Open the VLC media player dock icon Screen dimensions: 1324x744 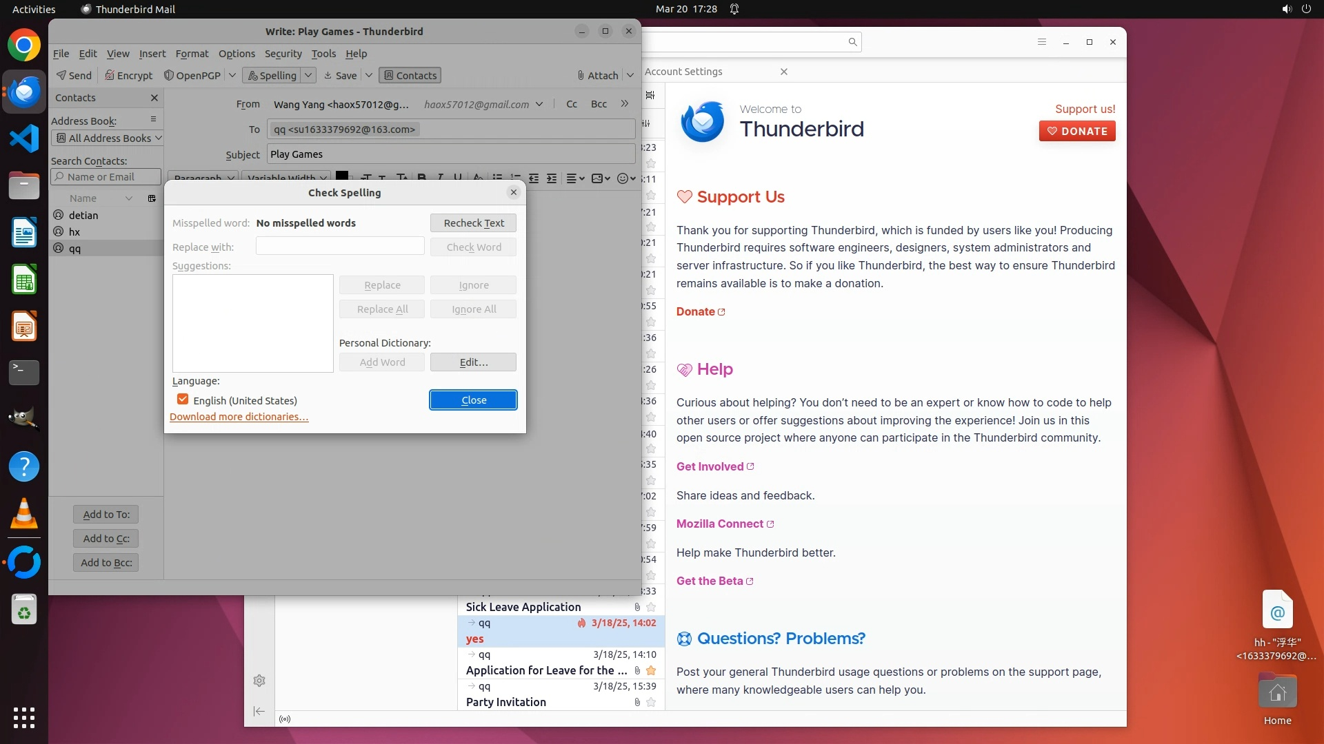pyautogui.click(x=24, y=514)
